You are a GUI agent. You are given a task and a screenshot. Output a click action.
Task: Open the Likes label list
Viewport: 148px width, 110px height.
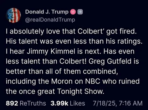pos(77,103)
